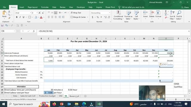
Task: Click the Borders icon
Action: [x=30, y=17]
